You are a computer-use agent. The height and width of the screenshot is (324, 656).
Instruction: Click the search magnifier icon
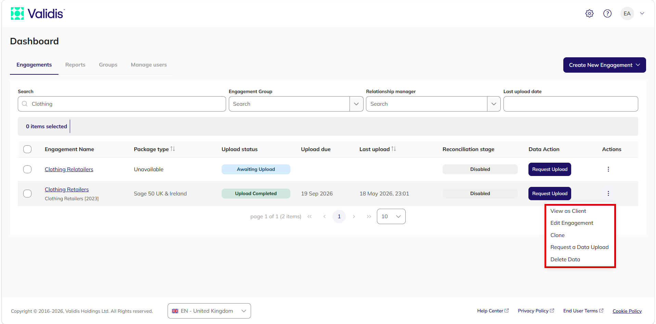tap(25, 104)
